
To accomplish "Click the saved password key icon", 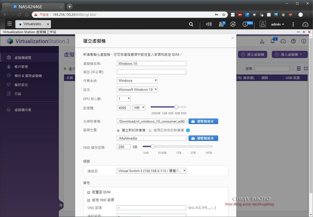I will [x=217, y=15].
